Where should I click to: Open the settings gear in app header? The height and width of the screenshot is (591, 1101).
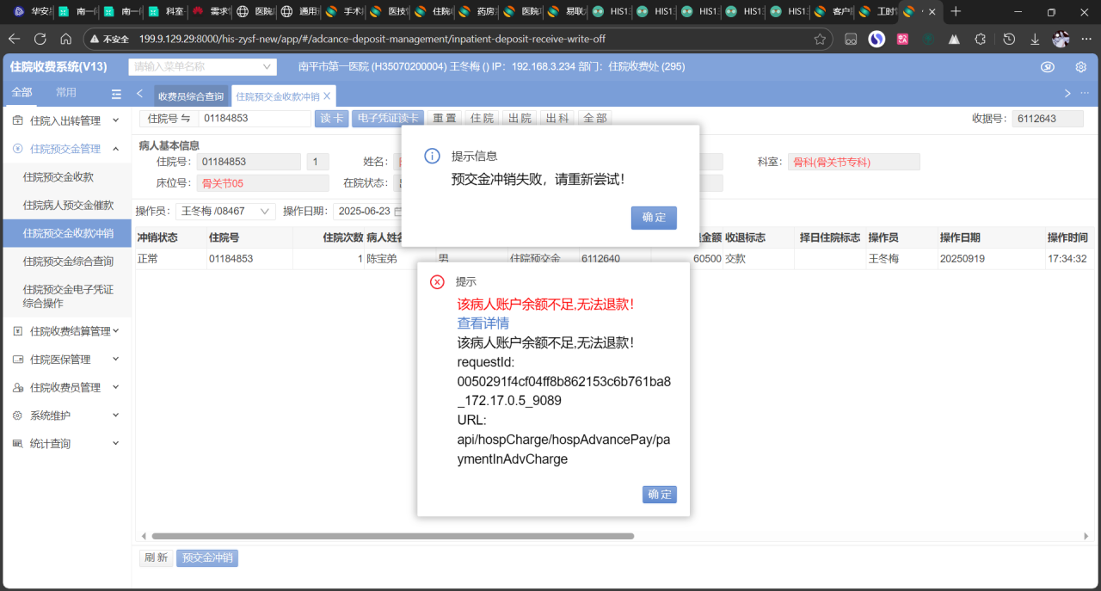(1081, 67)
